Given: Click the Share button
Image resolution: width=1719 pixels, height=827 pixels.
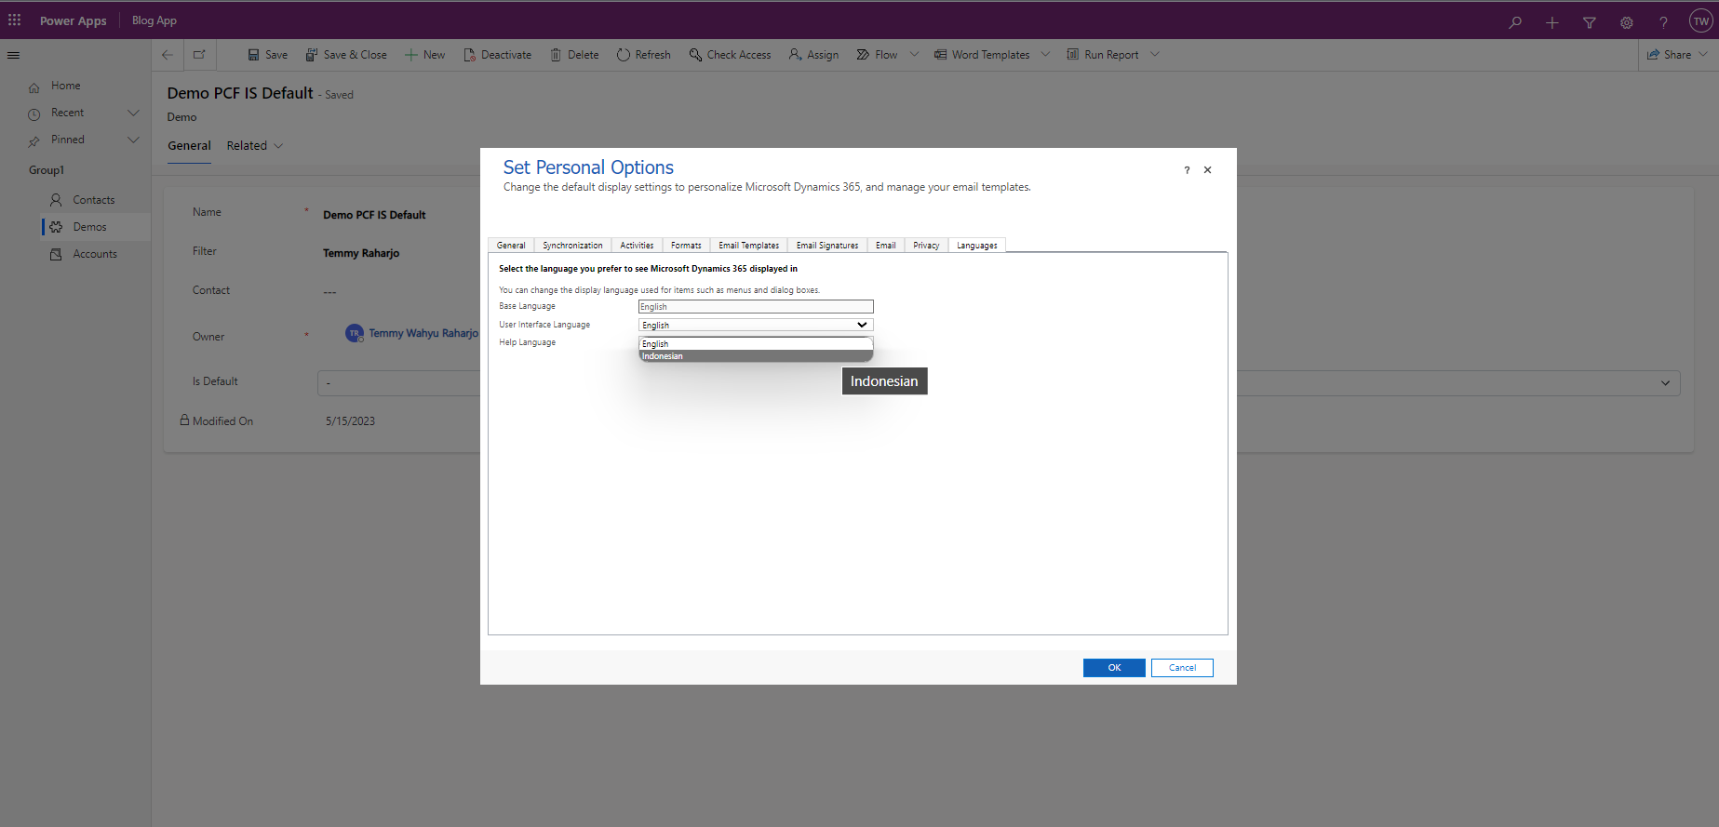Looking at the screenshot, I should (1669, 55).
